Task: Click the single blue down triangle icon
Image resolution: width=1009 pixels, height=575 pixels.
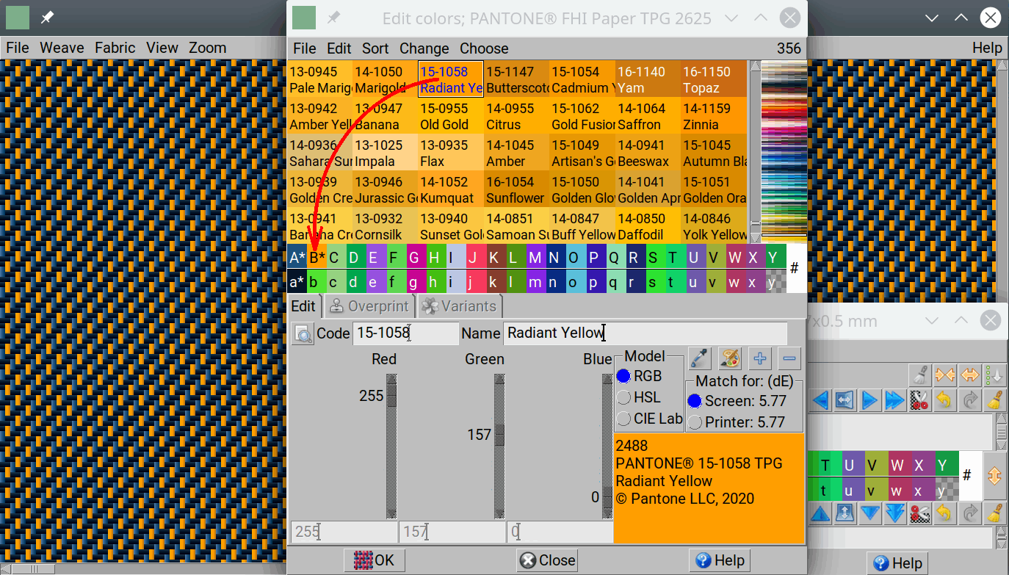Action: (x=869, y=513)
